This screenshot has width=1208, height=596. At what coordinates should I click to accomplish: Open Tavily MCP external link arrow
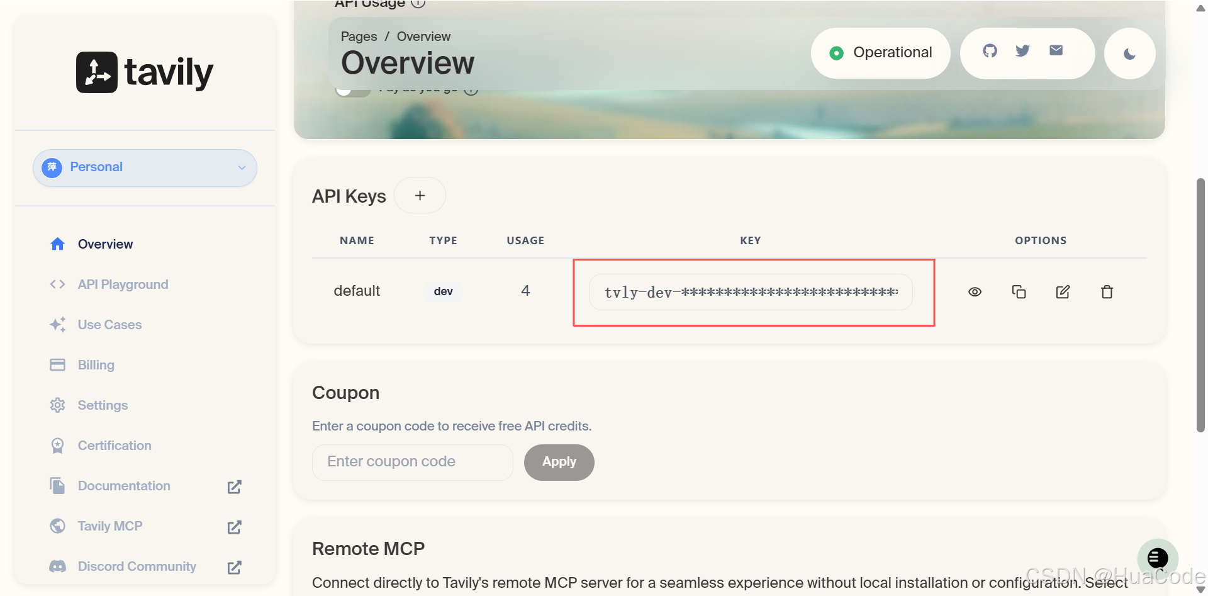(x=234, y=527)
